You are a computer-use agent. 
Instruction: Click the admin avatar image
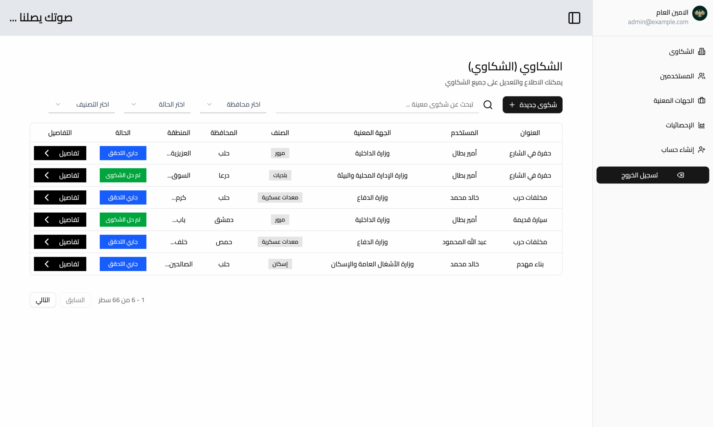point(699,13)
